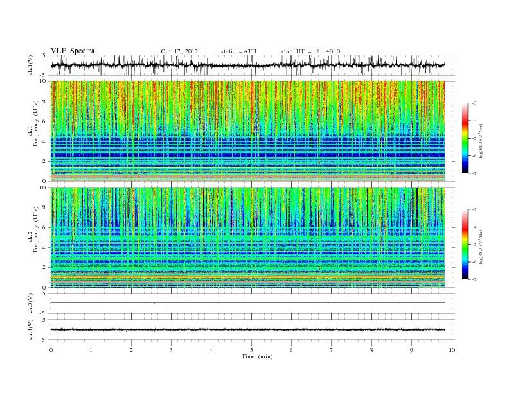The image size is (509, 393).
Task: Select the ch.2 "Frequency (kHz)" axis label
Action: tap(36, 229)
